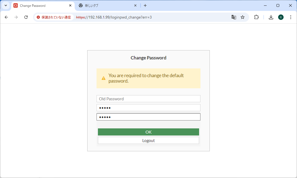Click the green OK button

tap(148, 132)
